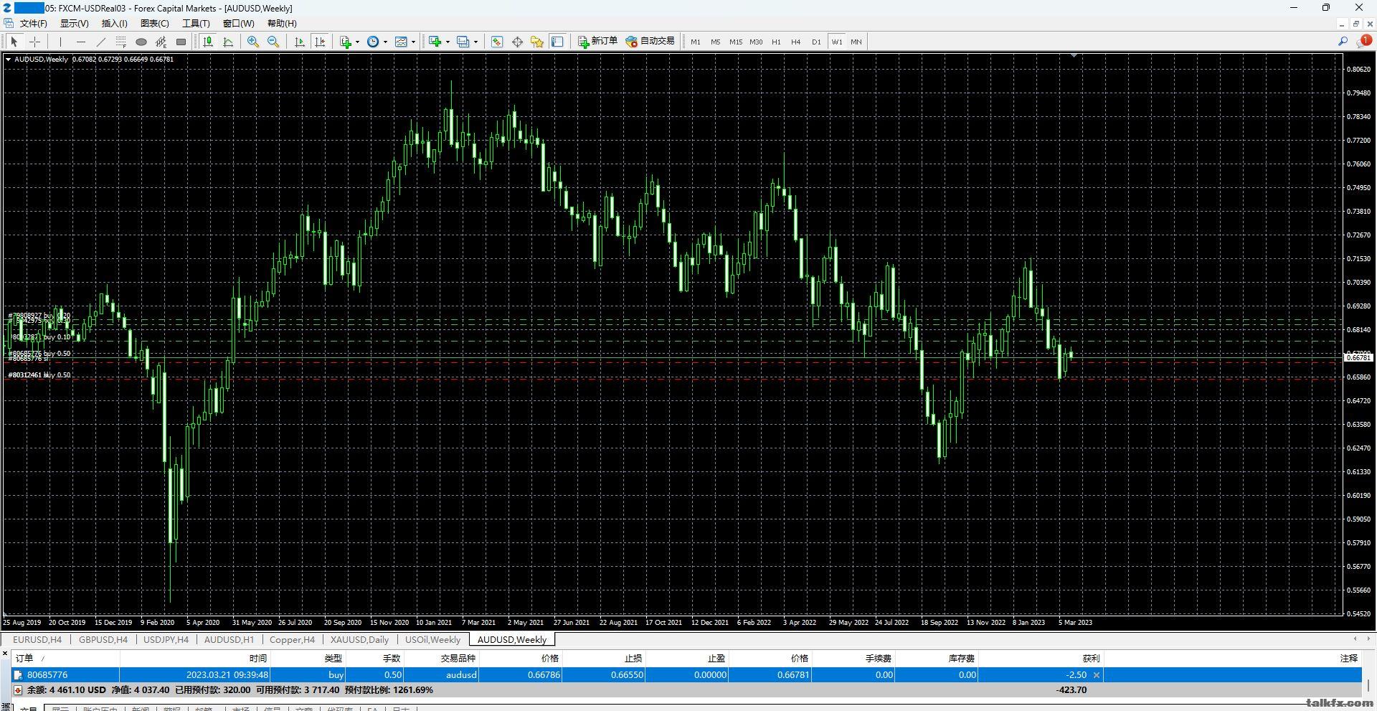Screen dimensions: 1377x711
Task: Toggle the candlestick chart mode
Action: (208, 42)
